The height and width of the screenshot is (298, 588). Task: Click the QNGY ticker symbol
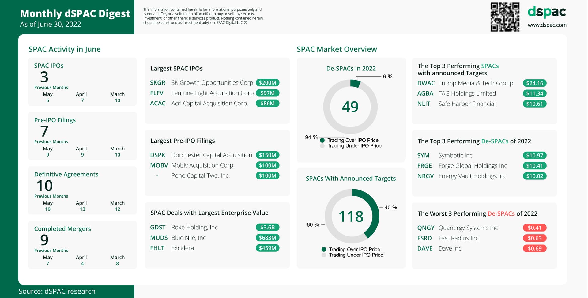pyautogui.click(x=426, y=228)
